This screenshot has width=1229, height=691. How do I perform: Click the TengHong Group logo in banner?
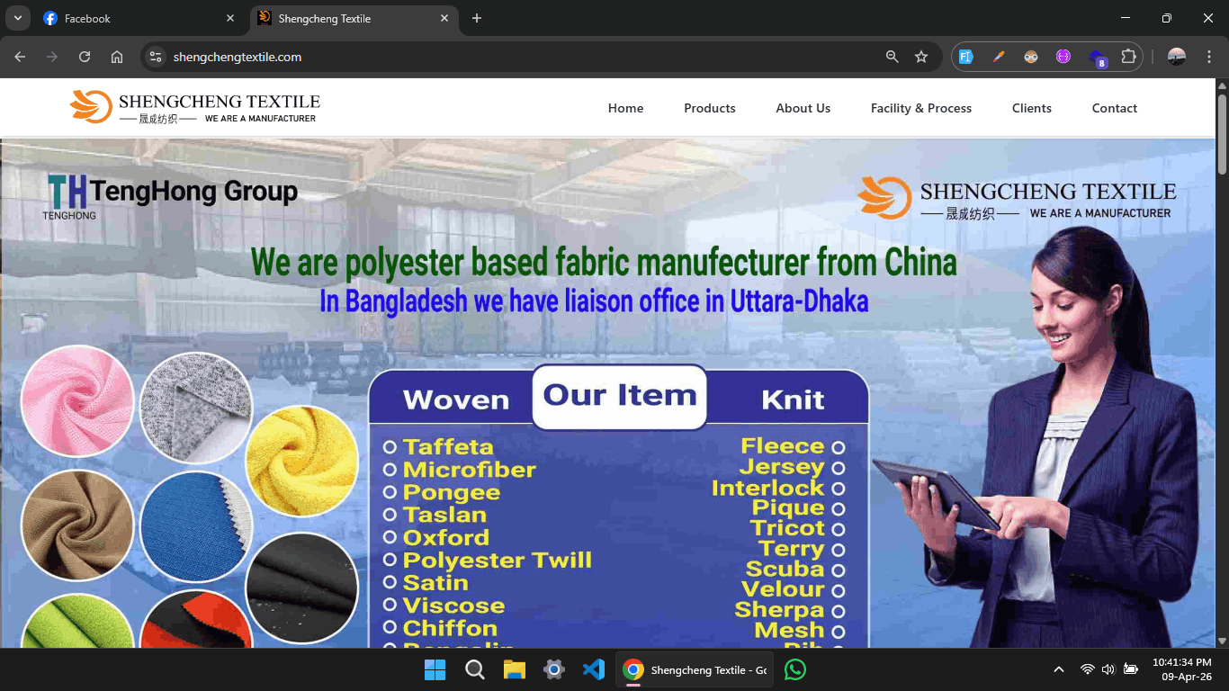170,196
